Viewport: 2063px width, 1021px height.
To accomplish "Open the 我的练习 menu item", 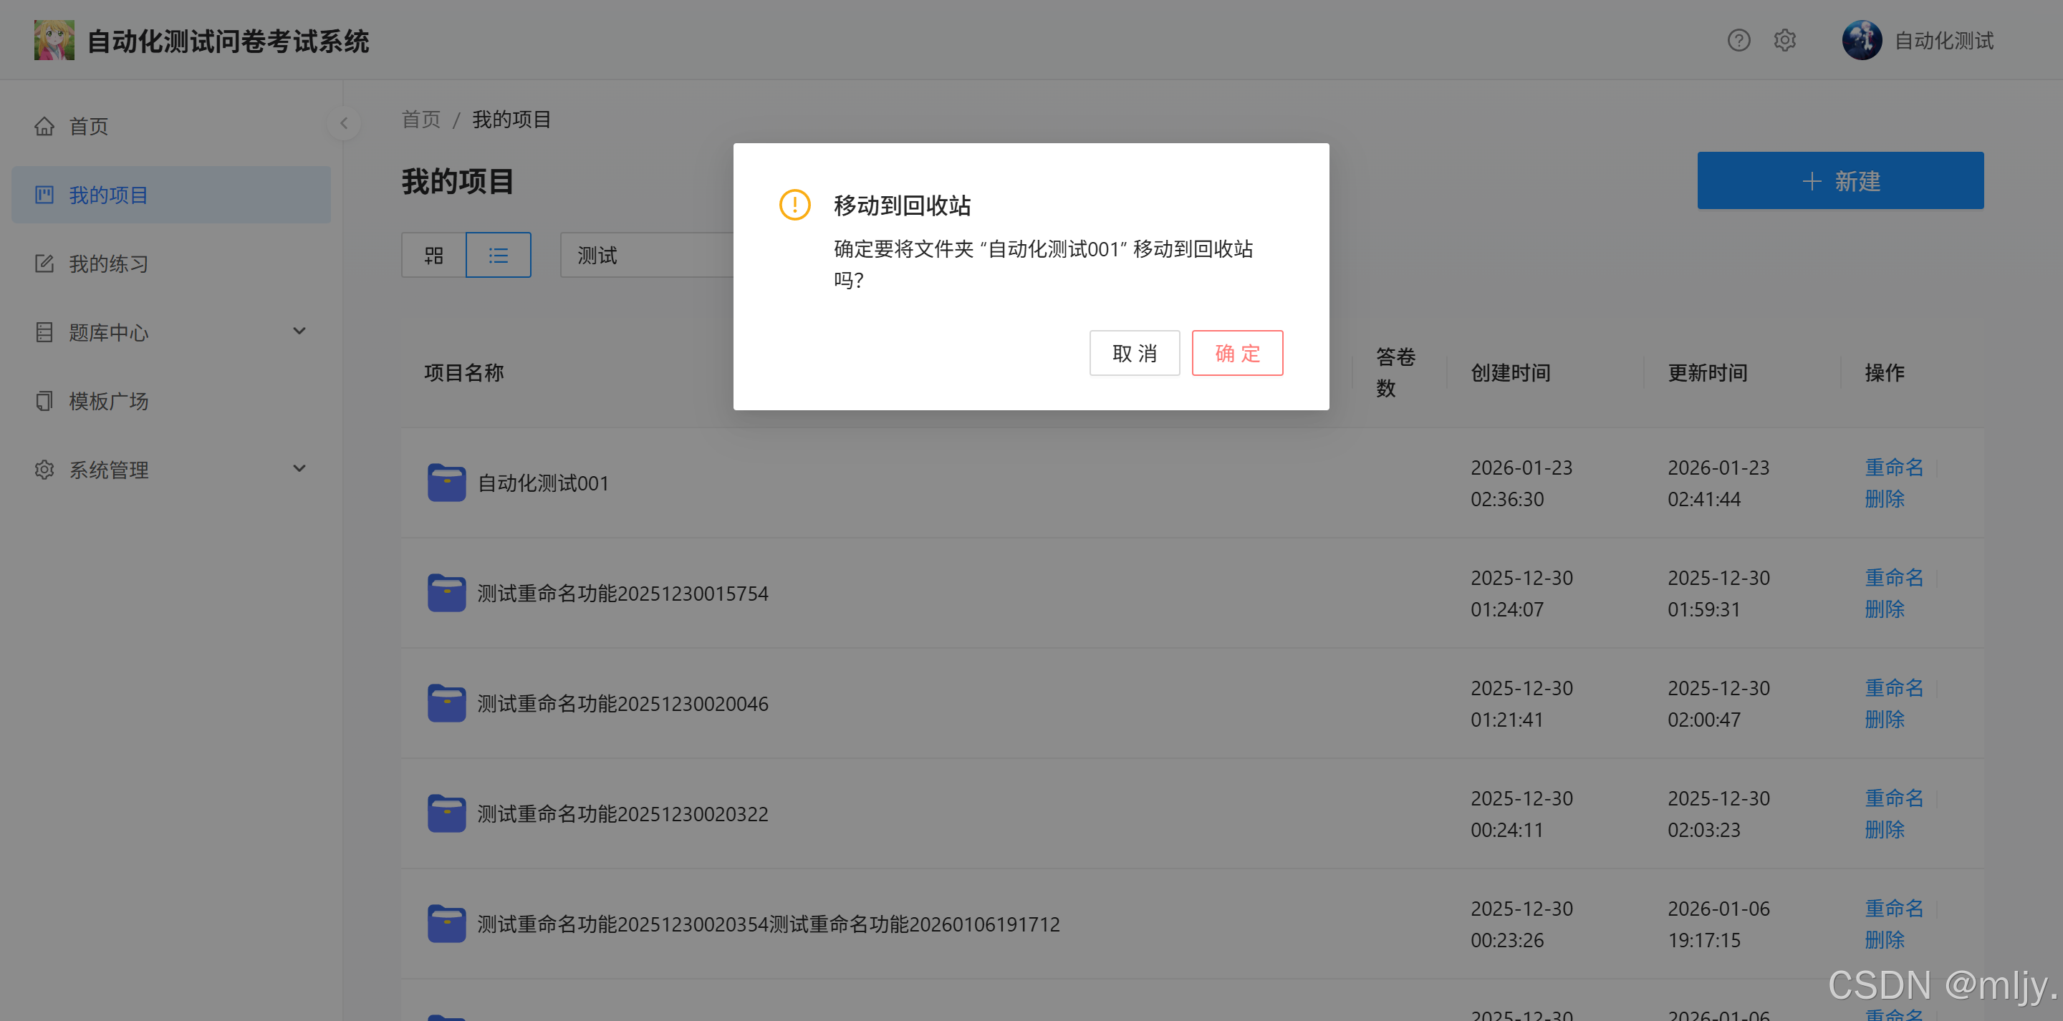I will (x=108, y=263).
